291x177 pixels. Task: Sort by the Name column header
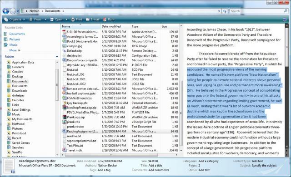pos(80,26)
